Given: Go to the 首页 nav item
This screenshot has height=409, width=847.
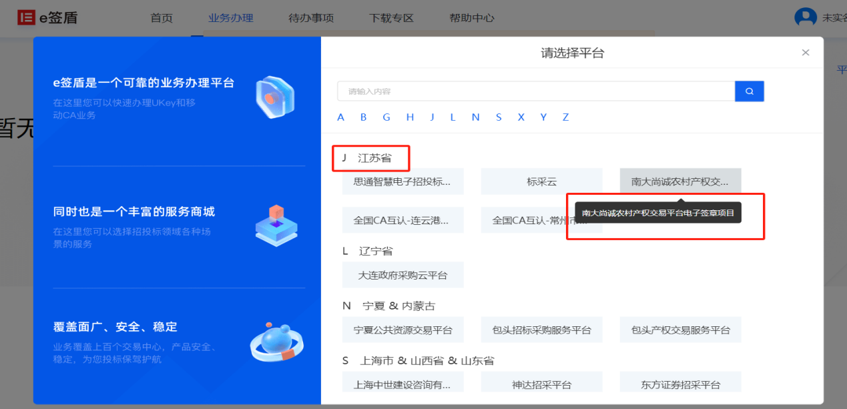Looking at the screenshot, I should (162, 18).
